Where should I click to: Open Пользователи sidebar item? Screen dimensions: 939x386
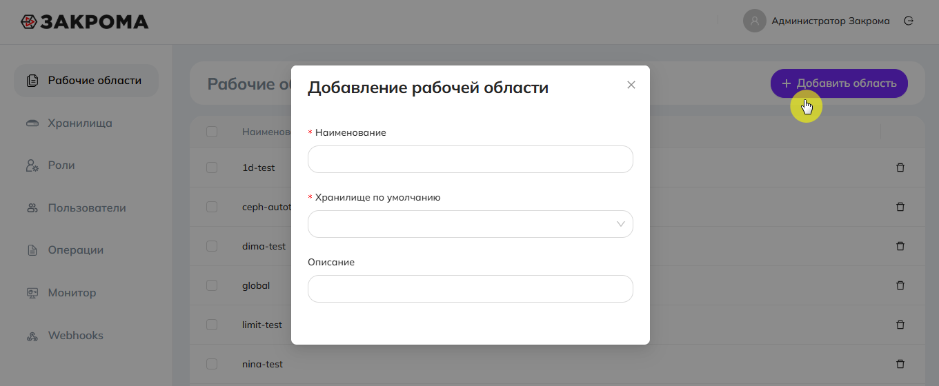click(x=86, y=208)
